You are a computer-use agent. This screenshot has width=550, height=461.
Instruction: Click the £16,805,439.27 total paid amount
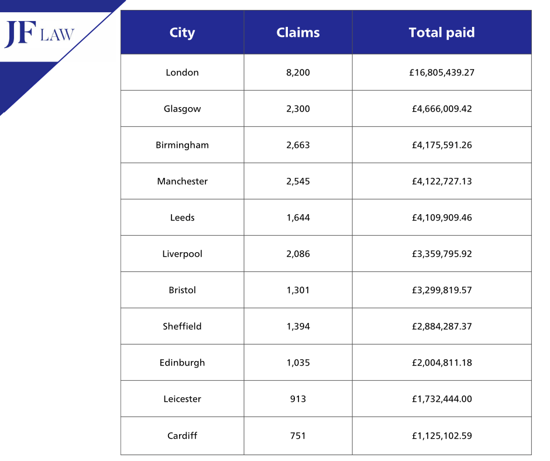(x=442, y=73)
